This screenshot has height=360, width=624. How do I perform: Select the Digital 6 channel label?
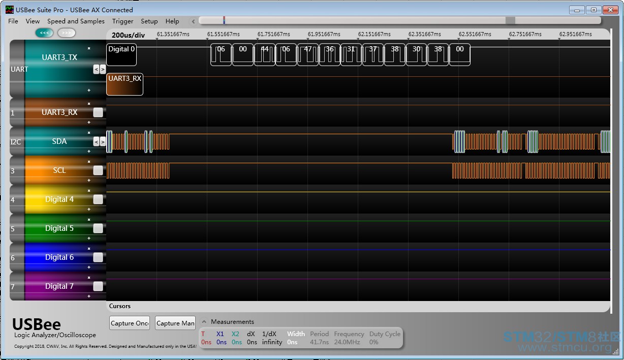coord(59,257)
